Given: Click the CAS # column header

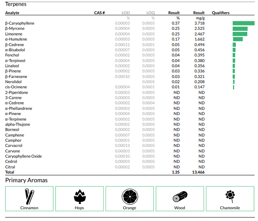Looking at the screenshot, I should pos(100,13).
